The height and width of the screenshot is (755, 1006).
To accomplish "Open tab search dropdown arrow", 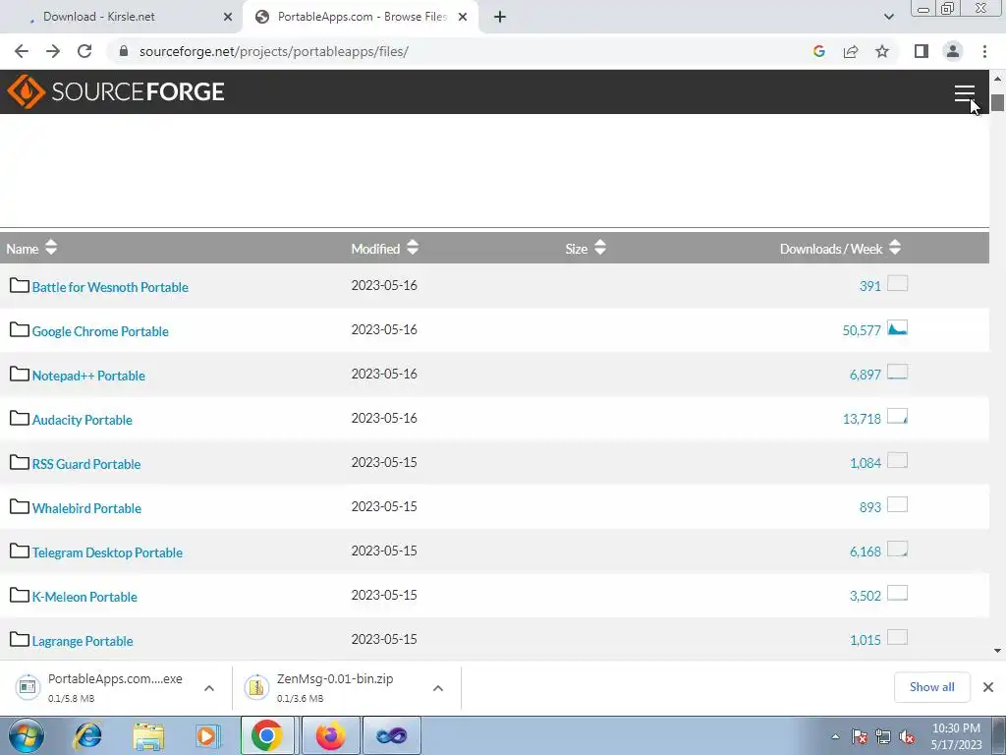I will pyautogui.click(x=888, y=17).
